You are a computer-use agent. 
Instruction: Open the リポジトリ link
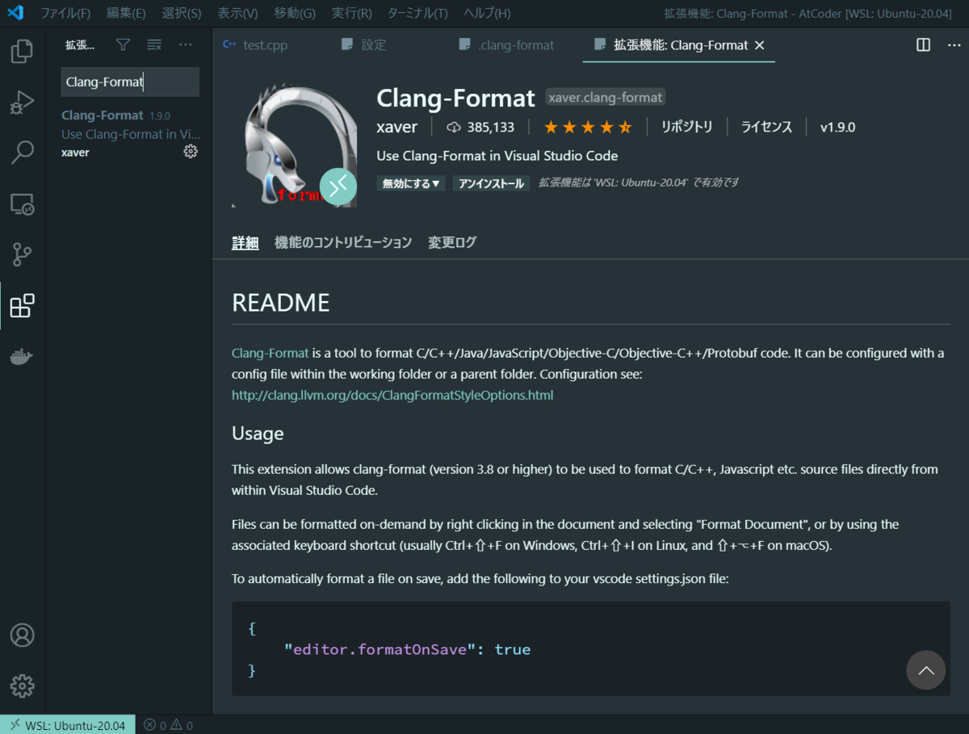point(687,127)
